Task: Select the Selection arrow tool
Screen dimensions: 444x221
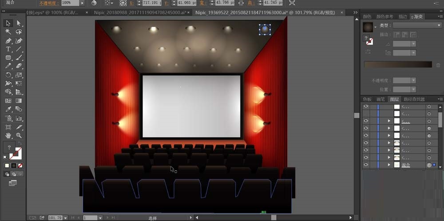Action: [x=8, y=23]
